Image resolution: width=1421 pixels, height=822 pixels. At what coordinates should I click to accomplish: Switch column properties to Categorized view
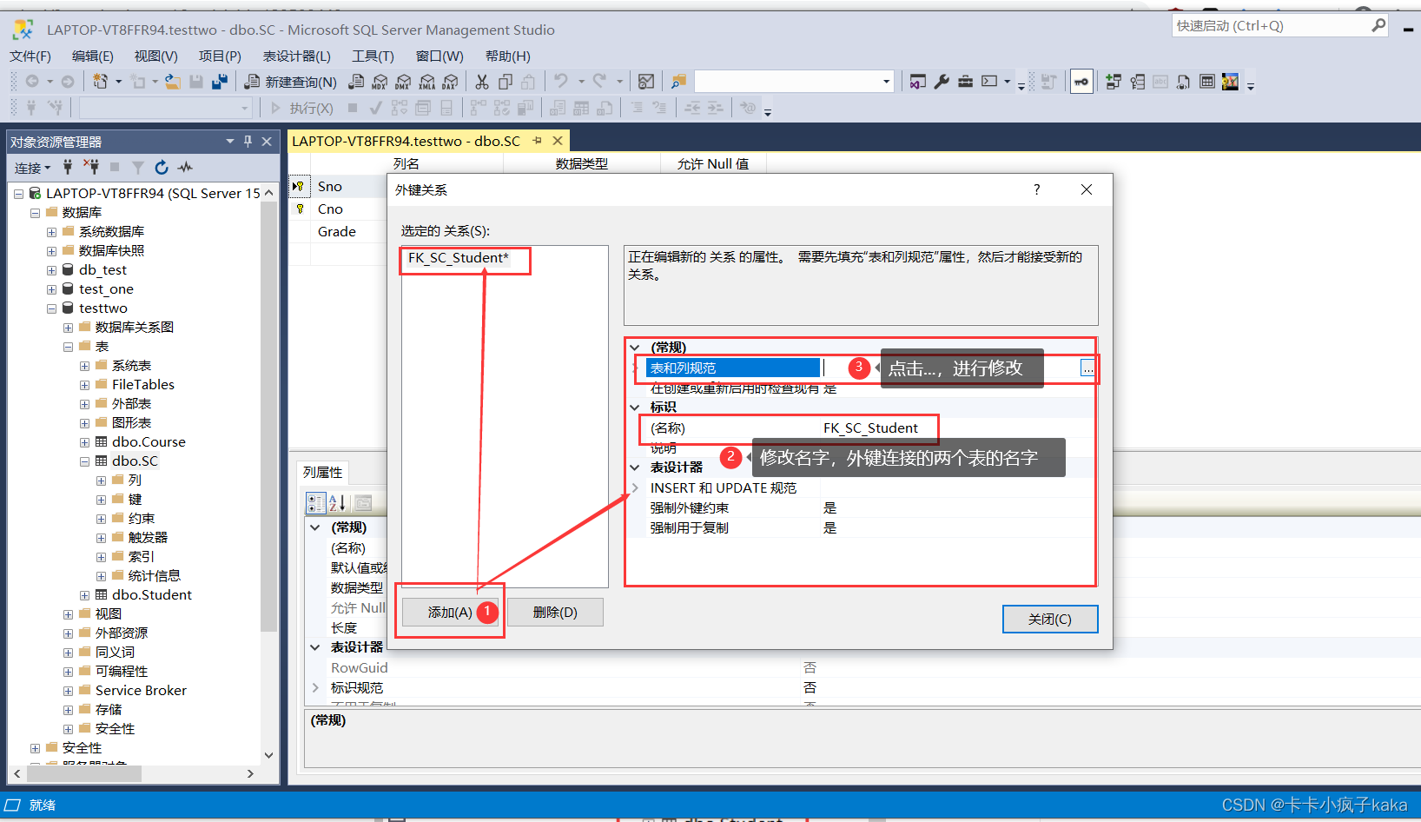point(316,502)
